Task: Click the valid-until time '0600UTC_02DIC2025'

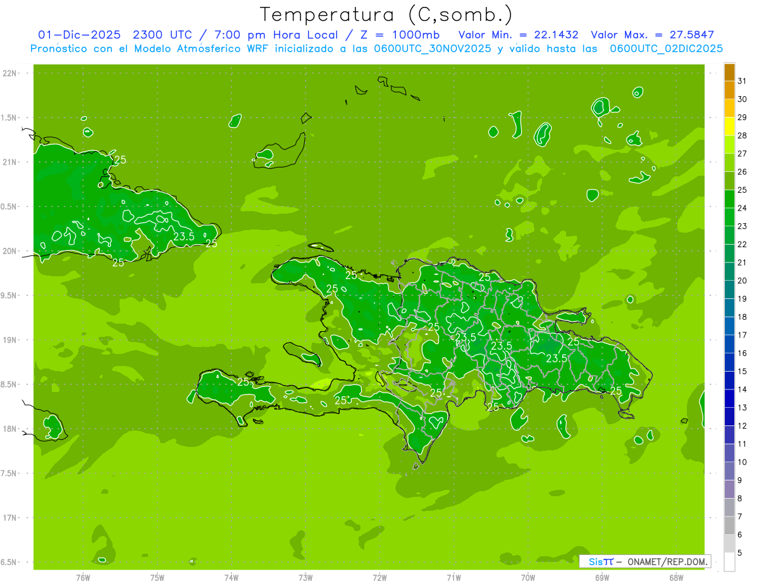Action: click(x=666, y=49)
